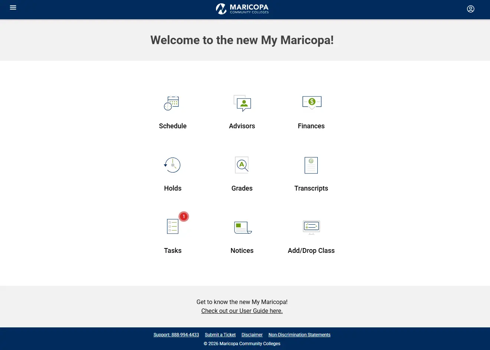Open the Holds clock icon
The image size is (490, 350).
pyautogui.click(x=172, y=165)
